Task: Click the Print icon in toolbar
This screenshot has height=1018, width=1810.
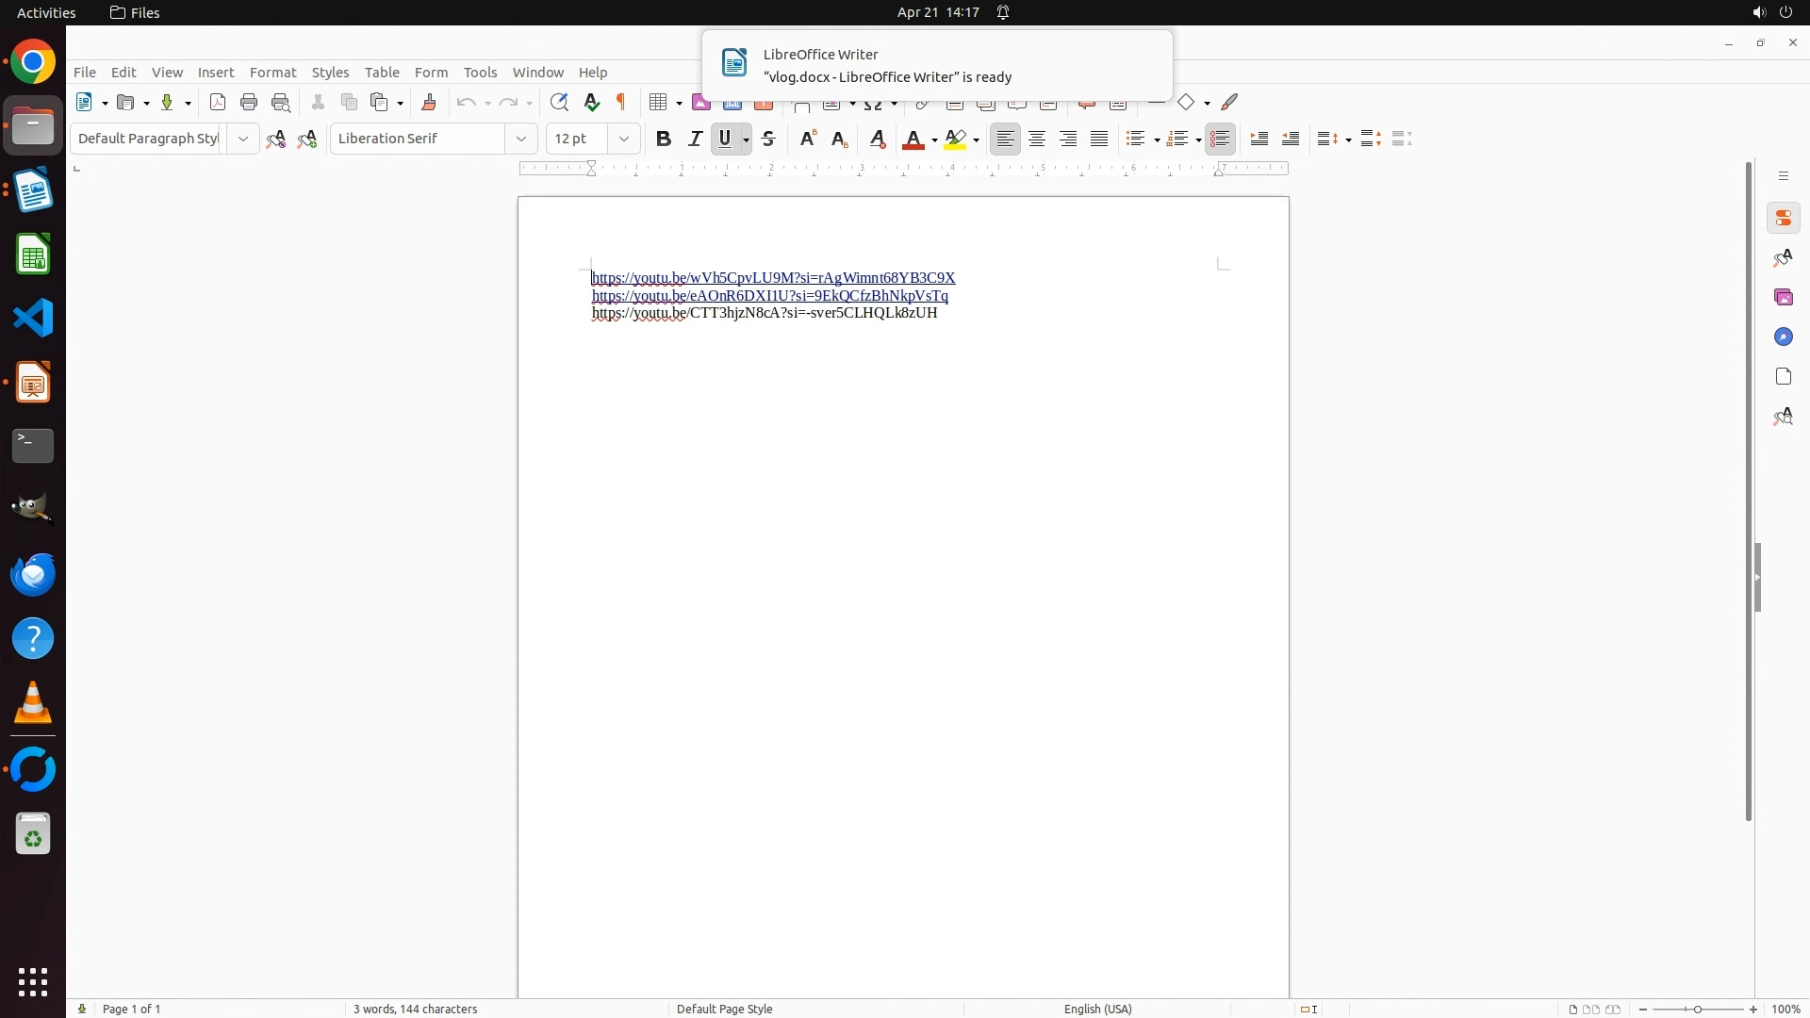Action: pos(249,103)
